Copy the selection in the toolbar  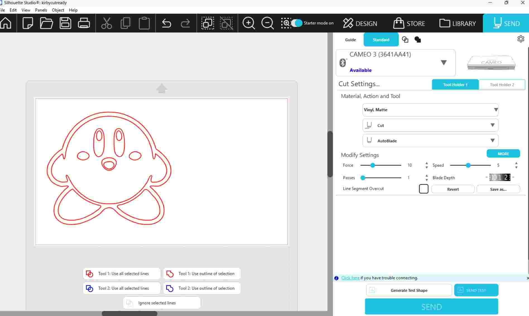coord(125,23)
